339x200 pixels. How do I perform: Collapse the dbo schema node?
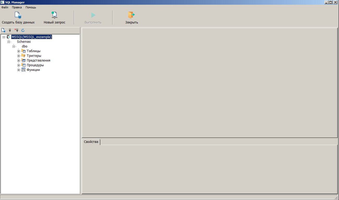click(14, 46)
